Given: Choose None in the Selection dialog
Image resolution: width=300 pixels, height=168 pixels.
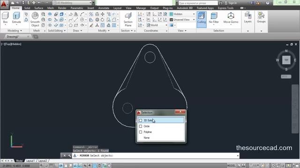Looking at the screenshot, I should point(147,138).
